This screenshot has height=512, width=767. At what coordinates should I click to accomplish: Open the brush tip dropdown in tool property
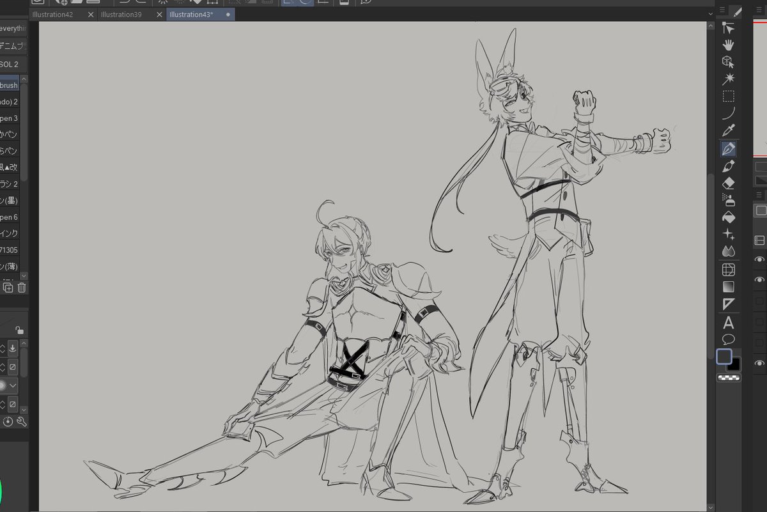13,386
